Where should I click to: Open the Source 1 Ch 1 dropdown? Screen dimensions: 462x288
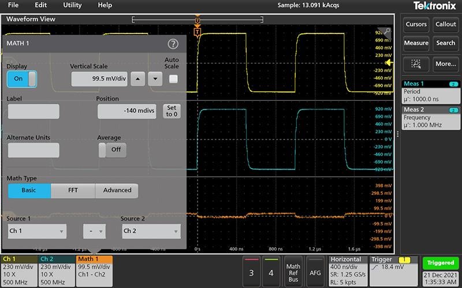(x=37, y=231)
